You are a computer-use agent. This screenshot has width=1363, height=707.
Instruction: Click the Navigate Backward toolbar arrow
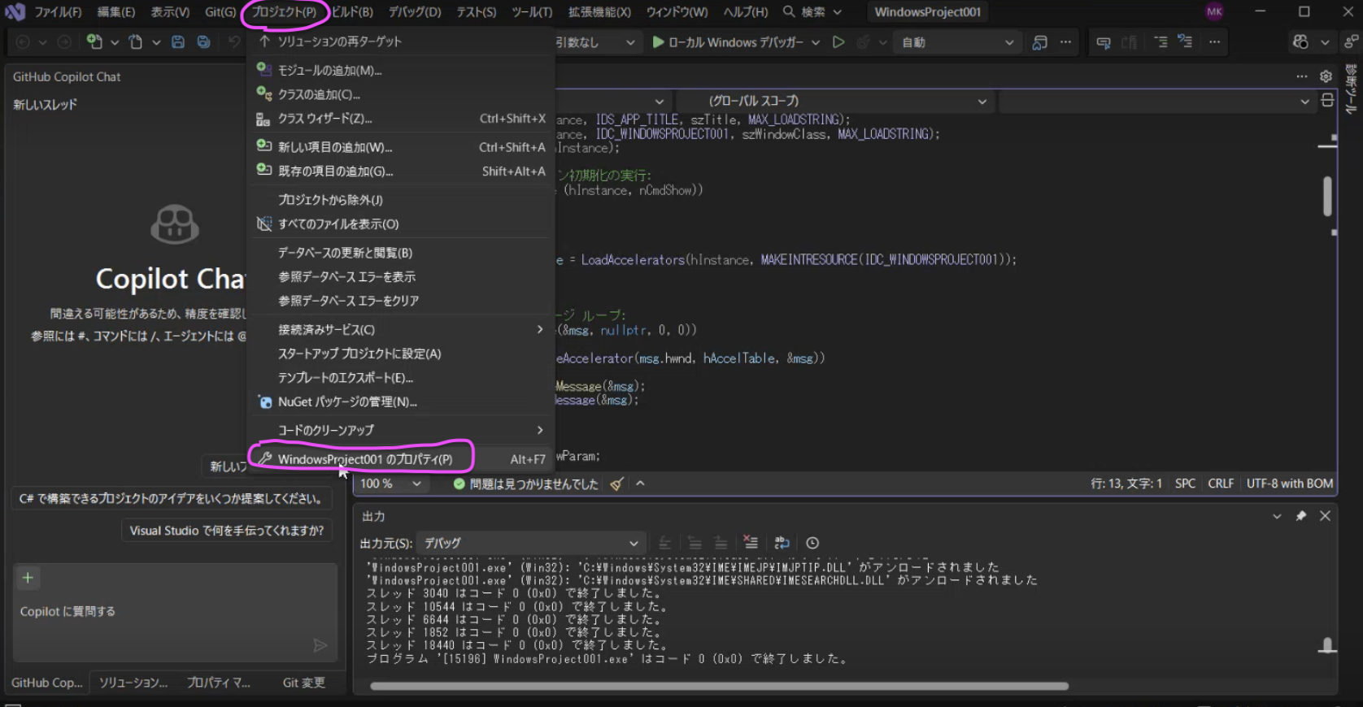(x=23, y=41)
